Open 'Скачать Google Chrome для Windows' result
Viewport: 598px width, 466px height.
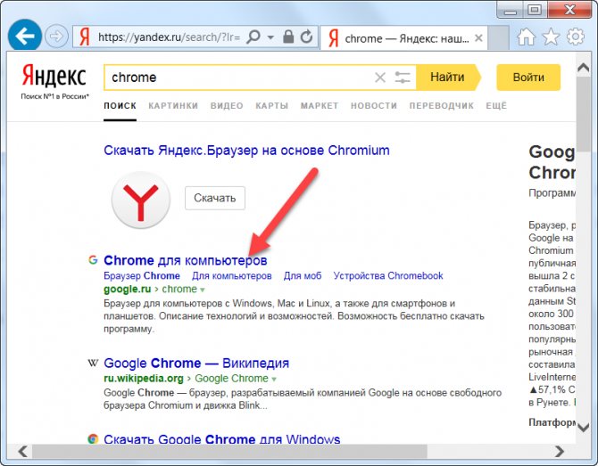[222, 438]
